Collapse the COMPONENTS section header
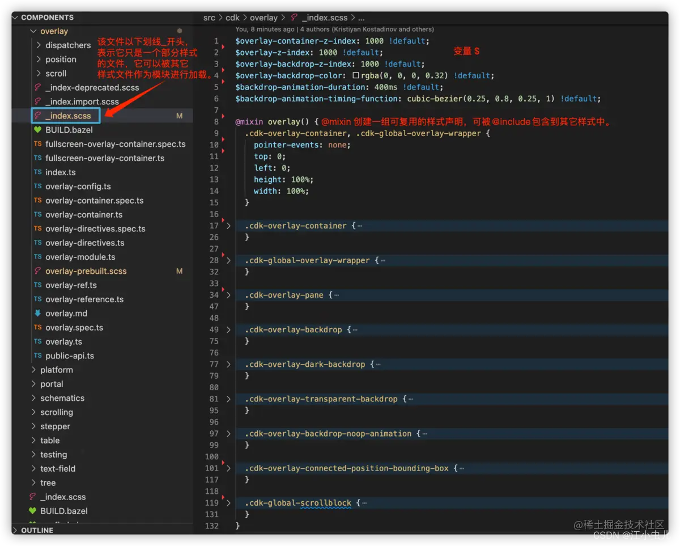 click(x=47, y=18)
